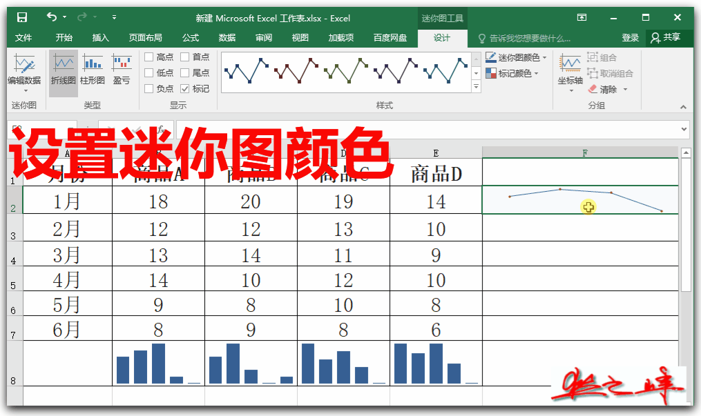Select the 折线图 line sparkline type

pos(64,72)
